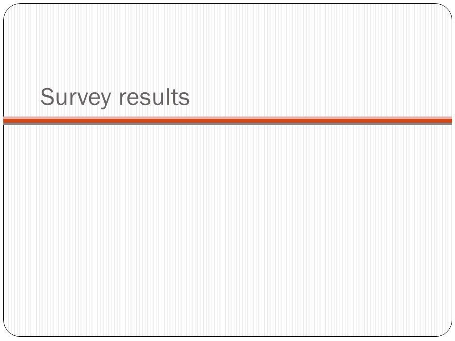Viewport: 455px width, 341px height.
Task: Click the rounded top-left slide corner
Action: 8,8
